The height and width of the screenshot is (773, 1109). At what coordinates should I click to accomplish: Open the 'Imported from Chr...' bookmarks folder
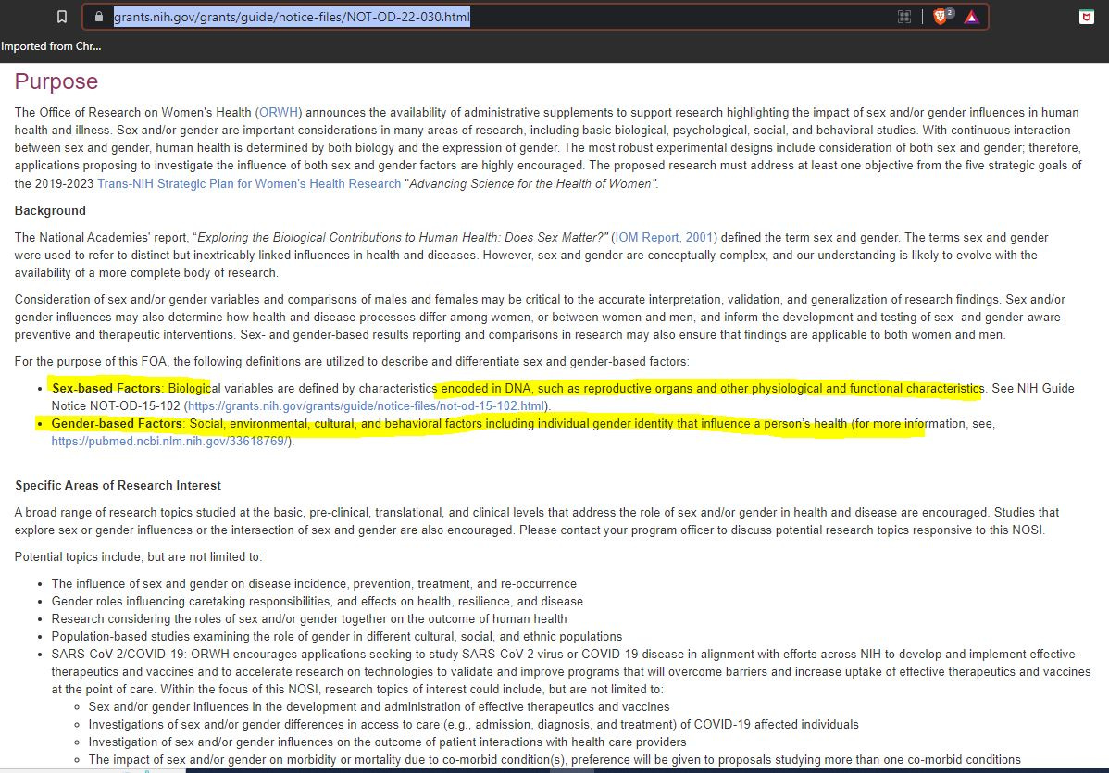[x=51, y=46]
